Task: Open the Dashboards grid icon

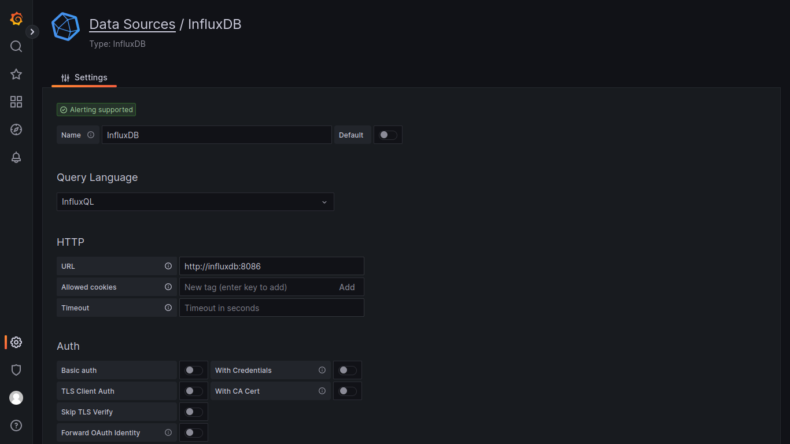Action: point(16,102)
